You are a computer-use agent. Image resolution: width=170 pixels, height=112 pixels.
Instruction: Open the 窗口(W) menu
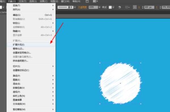(65, 1)
